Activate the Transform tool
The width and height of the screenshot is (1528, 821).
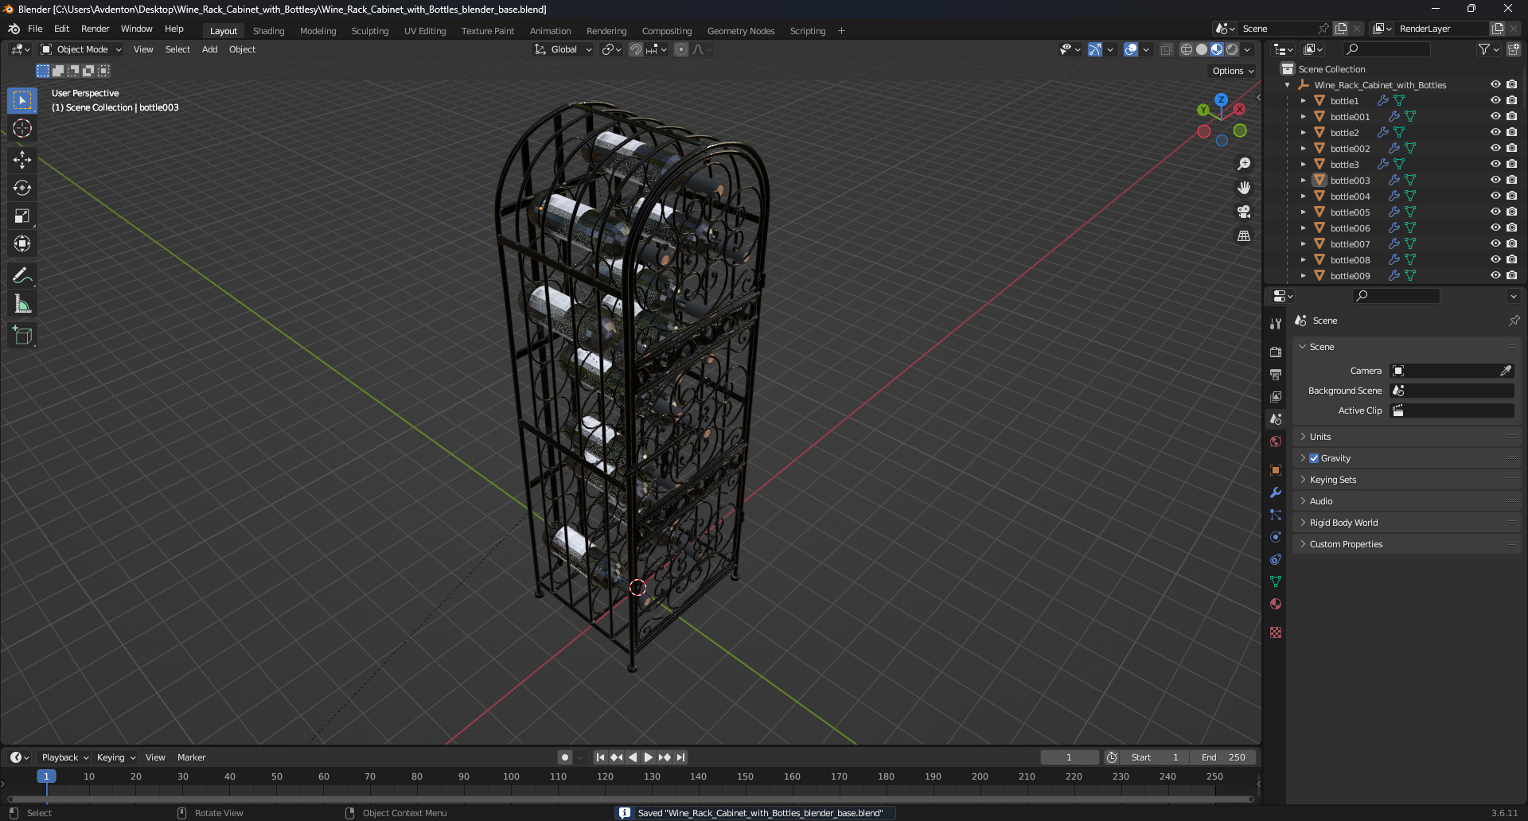[22, 243]
